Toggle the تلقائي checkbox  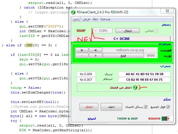tap(156, 31)
